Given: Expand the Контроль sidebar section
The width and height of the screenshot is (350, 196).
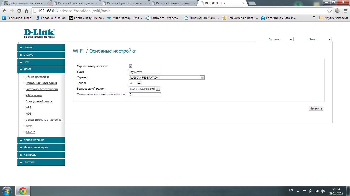Looking at the screenshot, I should (41, 155).
